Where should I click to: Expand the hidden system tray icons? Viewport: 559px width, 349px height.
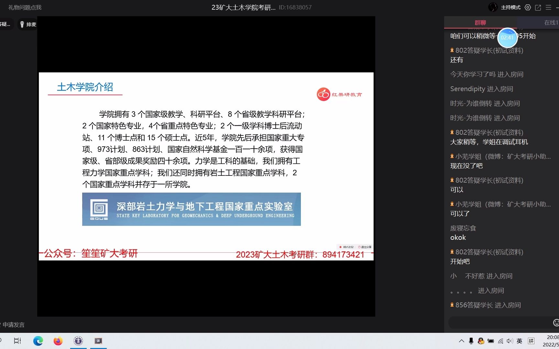tap(462, 341)
